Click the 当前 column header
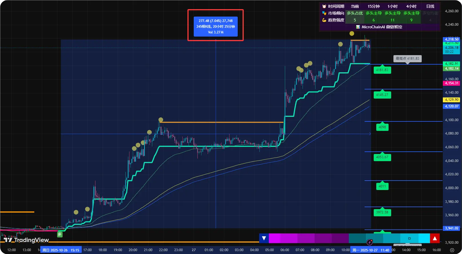The height and width of the screenshot is (254, 462). [355, 6]
